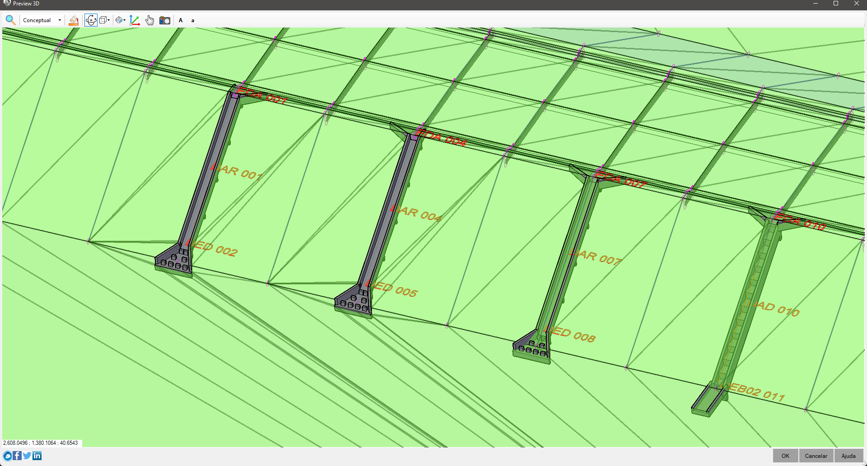The image size is (867, 466).
Task: Click the OK button
Action: (x=786, y=456)
